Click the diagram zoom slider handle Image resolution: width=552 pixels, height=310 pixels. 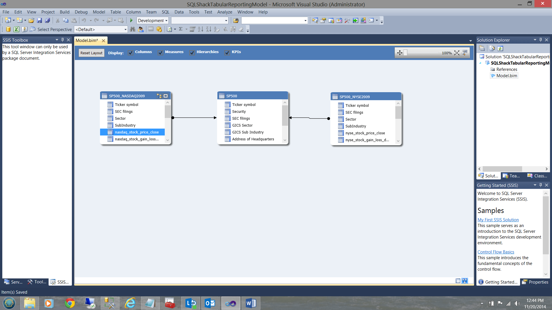tap(405, 53)
